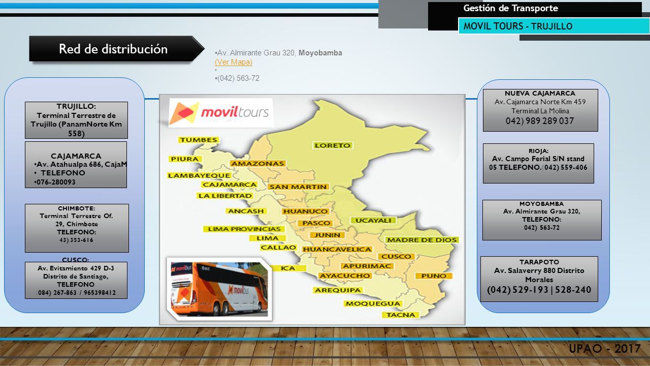
Task: Click the LA LIBERTAD label on the map
Action: coord(225,196)
